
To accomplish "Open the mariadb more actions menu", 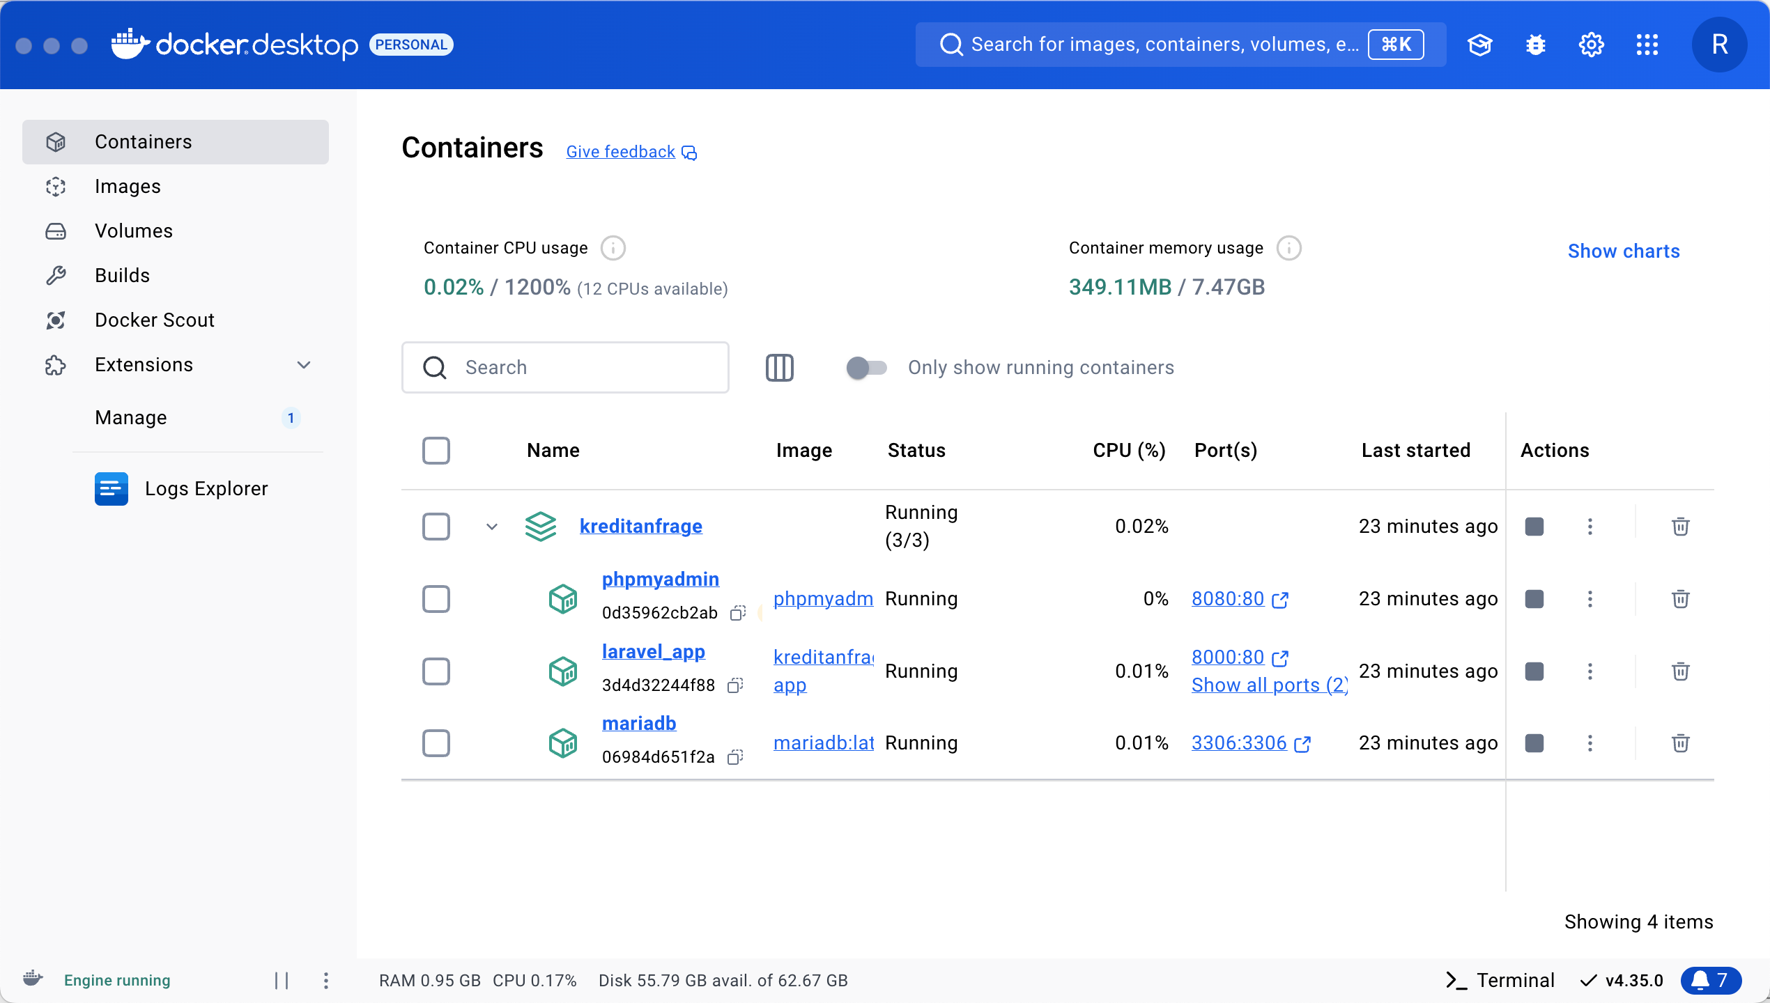I will pos(1590,743).
